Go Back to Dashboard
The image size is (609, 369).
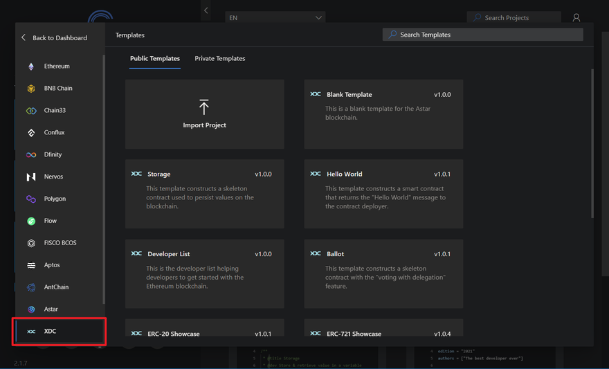54,37
